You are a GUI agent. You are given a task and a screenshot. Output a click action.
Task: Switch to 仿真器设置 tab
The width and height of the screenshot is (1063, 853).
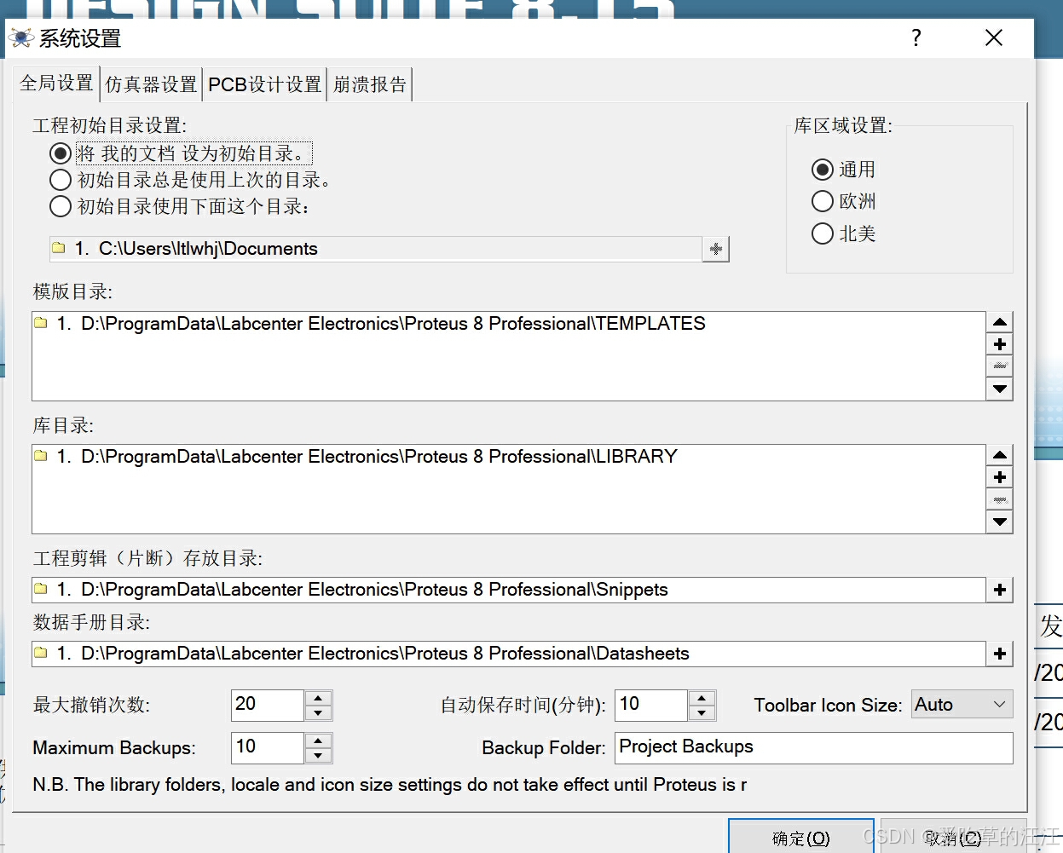(151, 84)
